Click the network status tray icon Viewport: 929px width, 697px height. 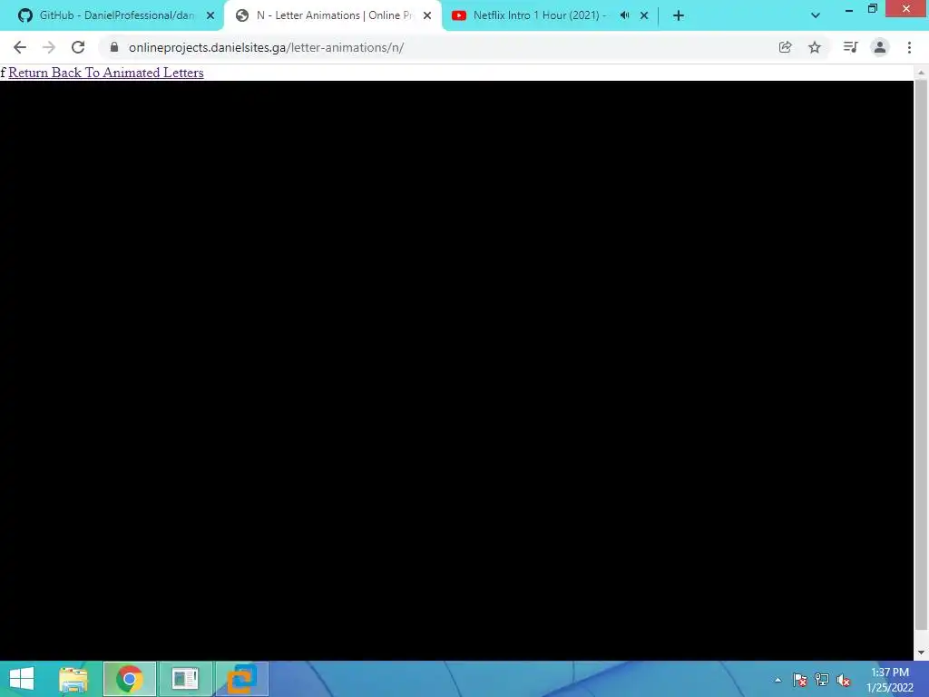click(822, 680)
